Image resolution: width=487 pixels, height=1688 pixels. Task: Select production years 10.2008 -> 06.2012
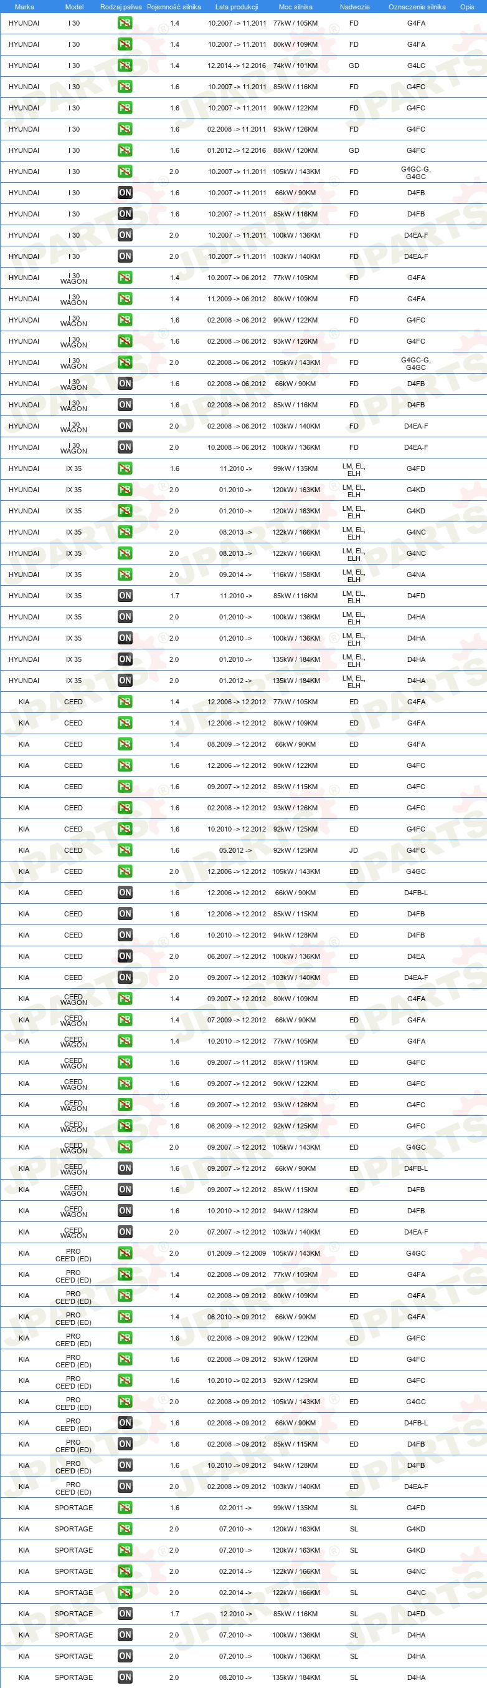[236, 447]
